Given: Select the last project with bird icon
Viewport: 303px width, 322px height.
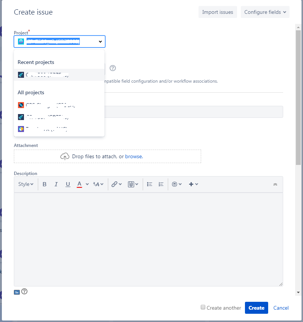Looking at the screenshot, I should point(59,129).
